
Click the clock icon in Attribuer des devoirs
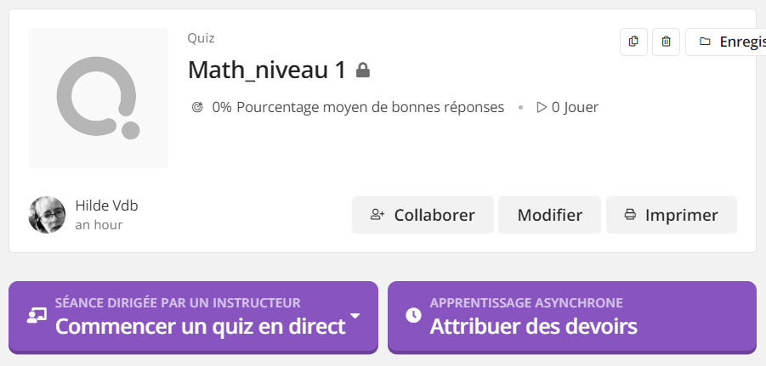click(413, 315)
